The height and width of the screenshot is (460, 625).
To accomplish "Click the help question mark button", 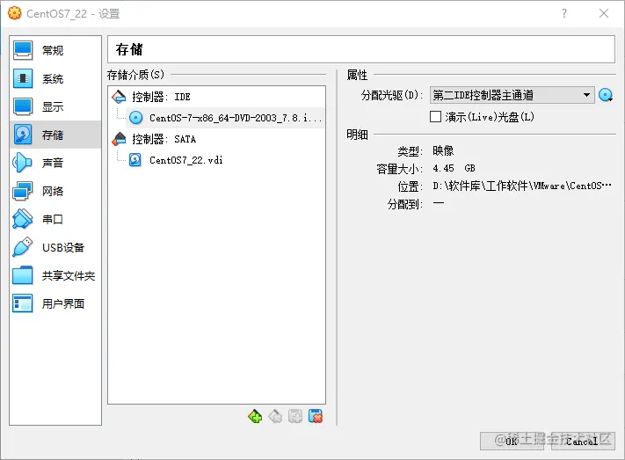I will pyautogui.click(x=564, y=13).
